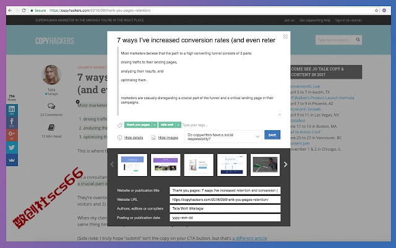This screenshot has width=396, height=248.
Task: Show previous thumbnails with left arrow
Action: (112, 164)
